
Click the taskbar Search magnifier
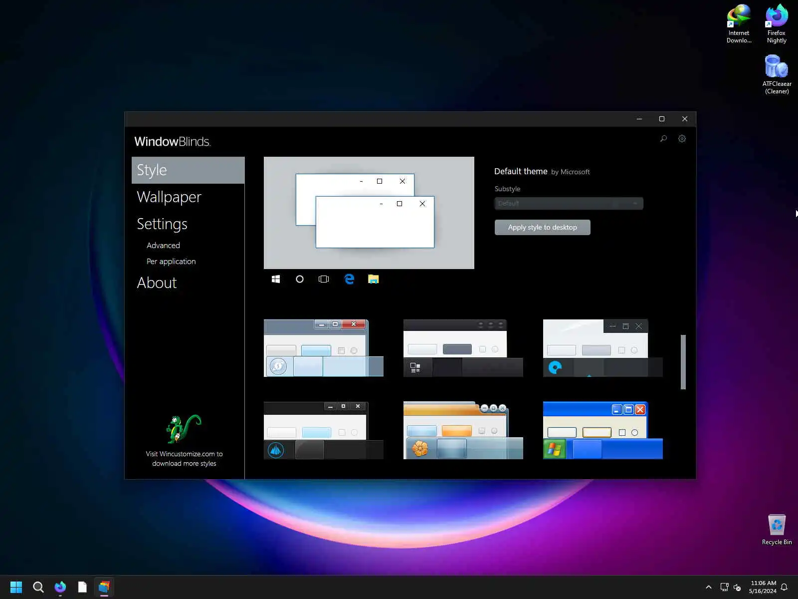pos(38,587)
